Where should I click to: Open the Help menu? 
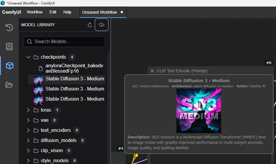pos(67,12)
